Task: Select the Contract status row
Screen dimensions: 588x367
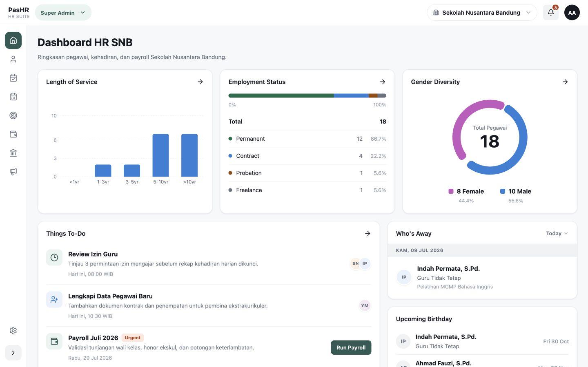Action: click(307, 156)
